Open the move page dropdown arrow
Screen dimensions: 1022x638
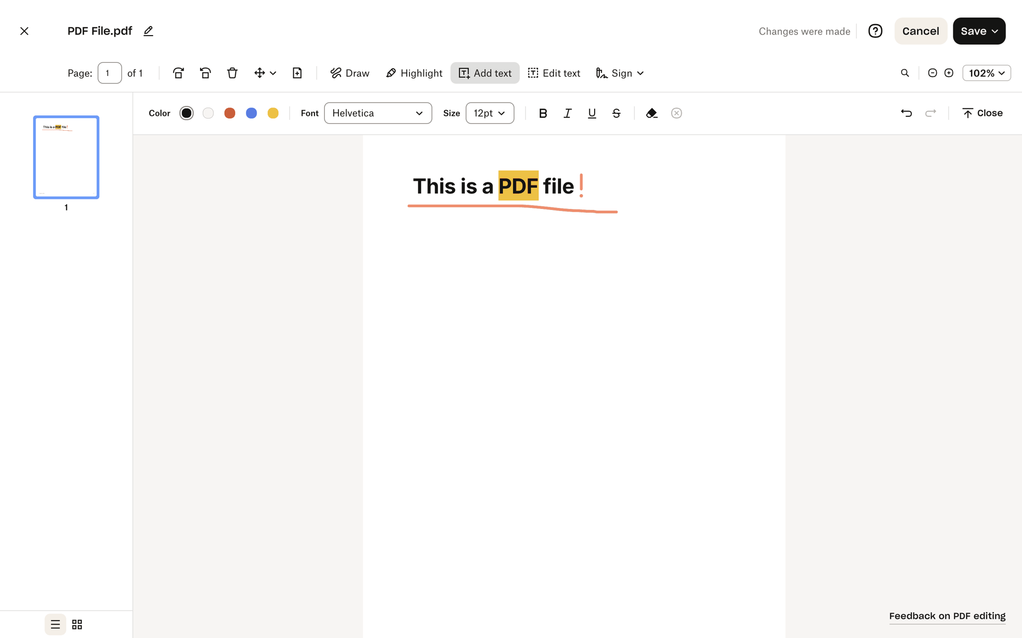[273, 73]
